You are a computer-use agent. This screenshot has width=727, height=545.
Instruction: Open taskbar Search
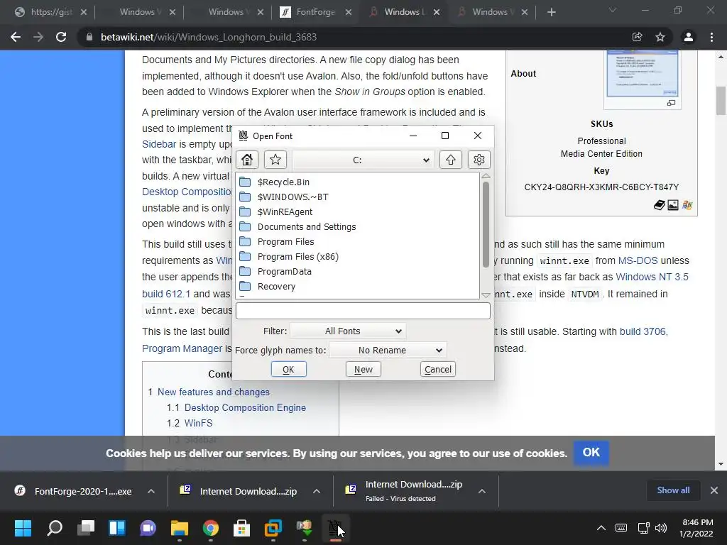coord(55,528)
